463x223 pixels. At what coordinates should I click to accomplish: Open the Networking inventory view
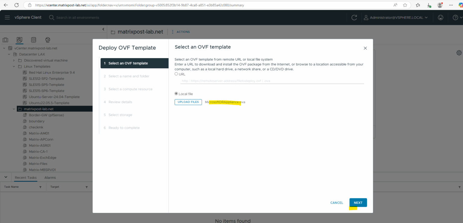pyautogui.click(x=47, y=40)
